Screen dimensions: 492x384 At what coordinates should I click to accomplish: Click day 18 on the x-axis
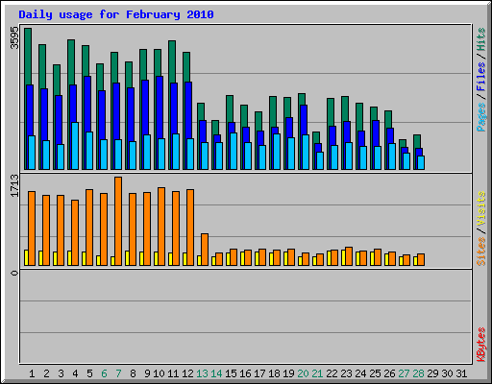(274, 373)
